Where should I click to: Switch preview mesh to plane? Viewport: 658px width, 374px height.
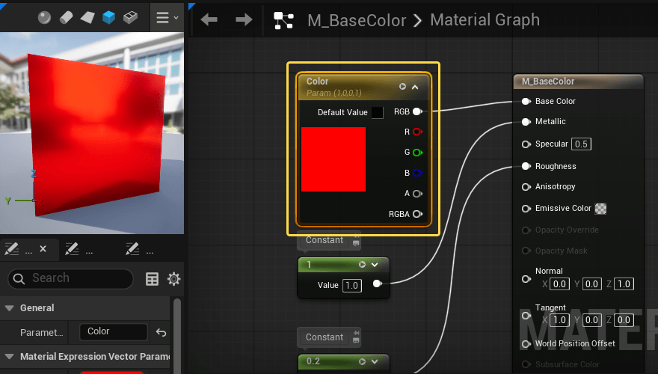(x=87, y=16)
